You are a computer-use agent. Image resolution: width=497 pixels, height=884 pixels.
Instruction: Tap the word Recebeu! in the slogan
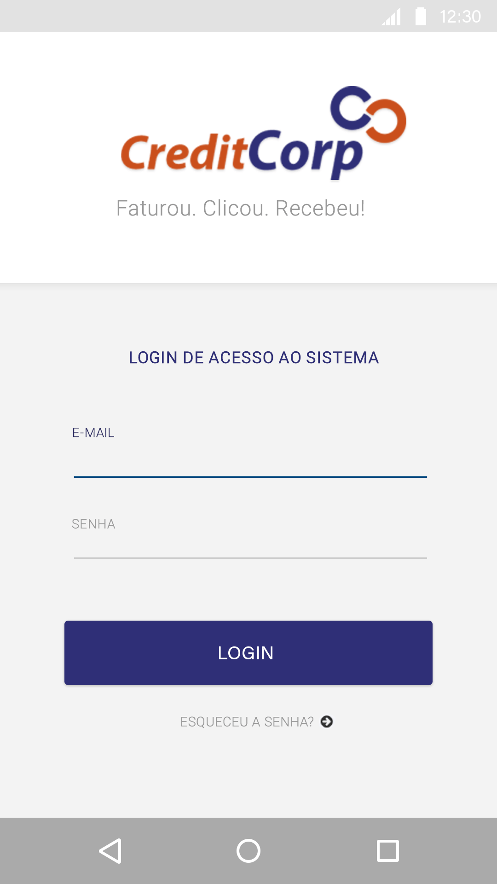(x=320, y=208)
